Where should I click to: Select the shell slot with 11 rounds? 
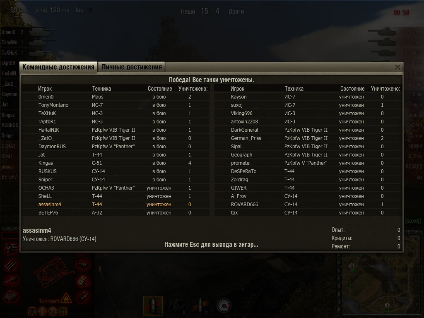pyautogui.click(x=200, y=306)
